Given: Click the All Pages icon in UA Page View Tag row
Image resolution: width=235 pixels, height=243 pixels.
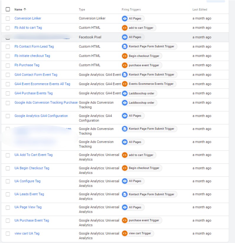Looking at the screenshot, I should tap(125, 207).
